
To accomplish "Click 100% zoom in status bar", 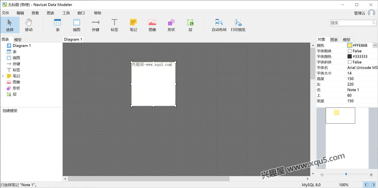I will coord(344,185).
